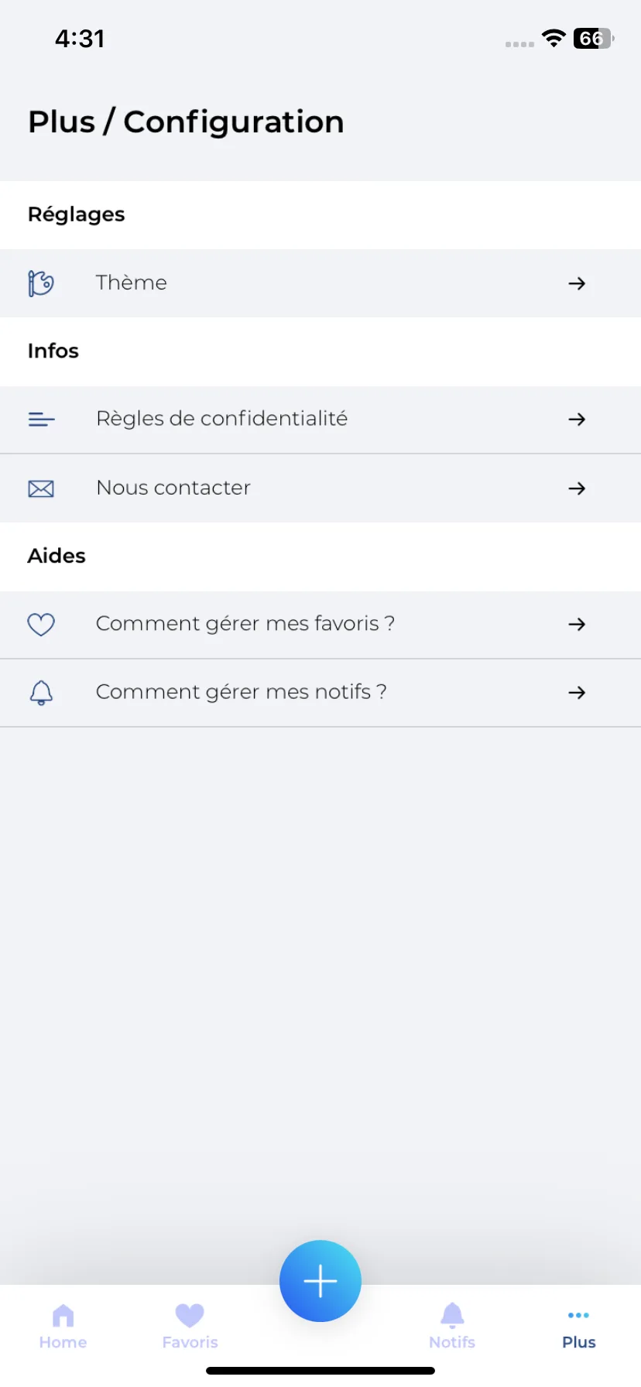Expand the favoris help row via its arrow
Viewport: 641px width, 1387px height.
577,624
